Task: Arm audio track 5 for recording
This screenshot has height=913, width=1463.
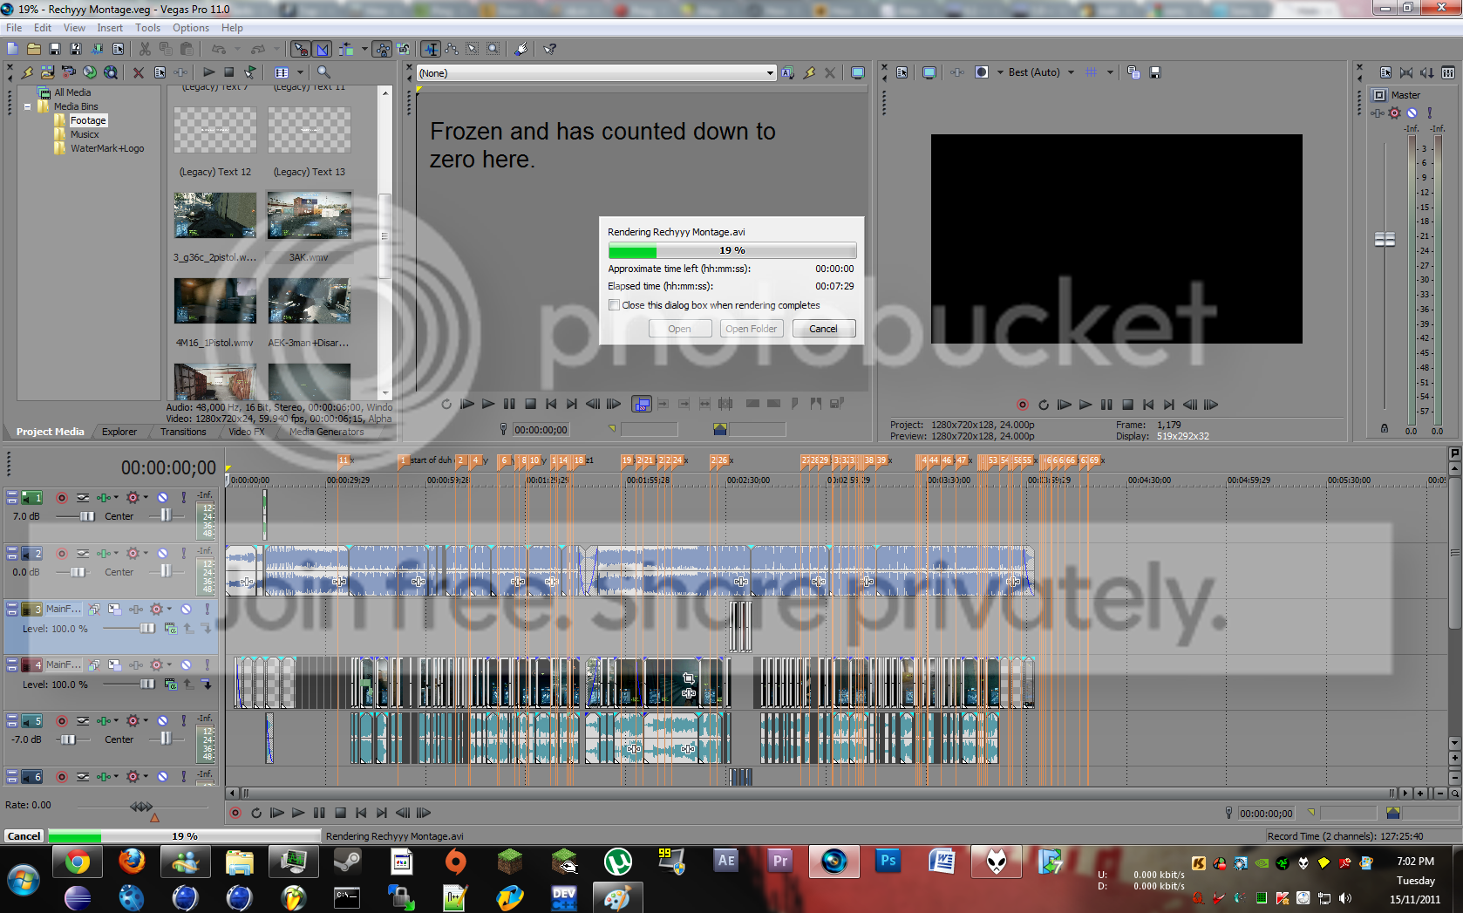Action: point(62,721)
